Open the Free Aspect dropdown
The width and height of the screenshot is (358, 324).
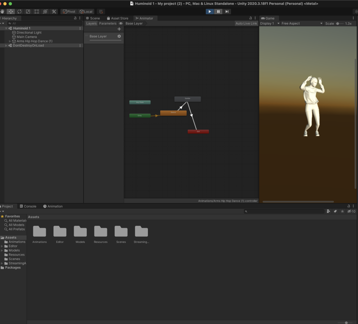click(x=302, y=23)
